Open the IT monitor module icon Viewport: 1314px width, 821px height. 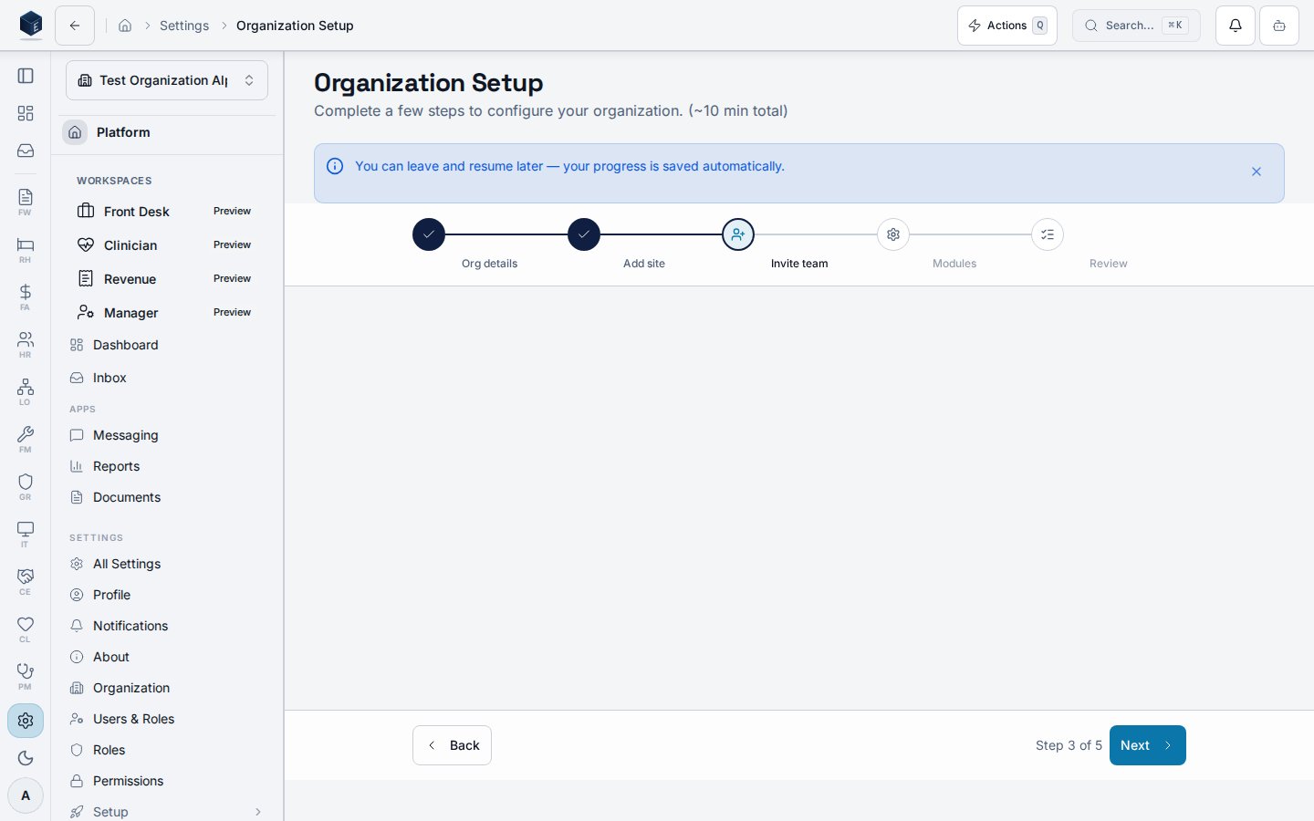26,534
